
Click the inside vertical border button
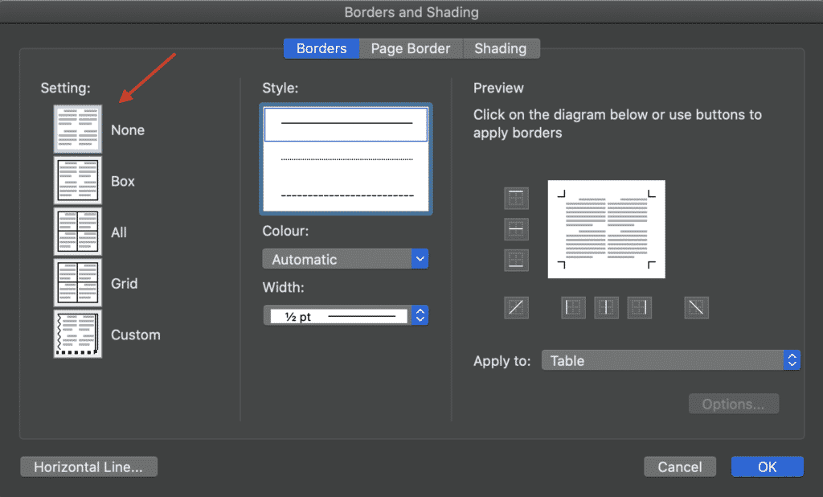[607, 306]
